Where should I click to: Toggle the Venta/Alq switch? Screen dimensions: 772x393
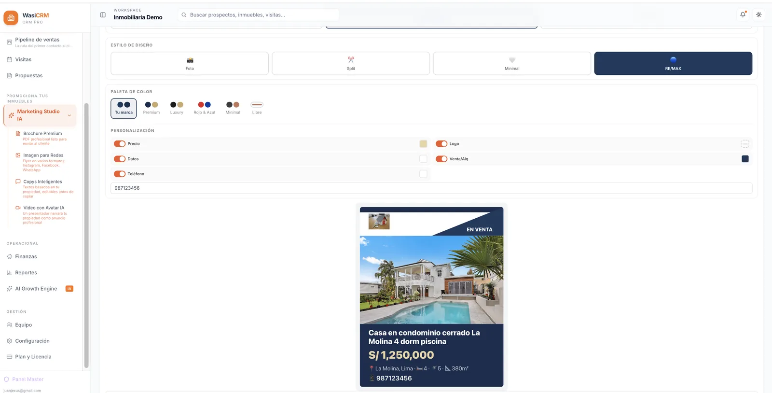tap(441, 159)
